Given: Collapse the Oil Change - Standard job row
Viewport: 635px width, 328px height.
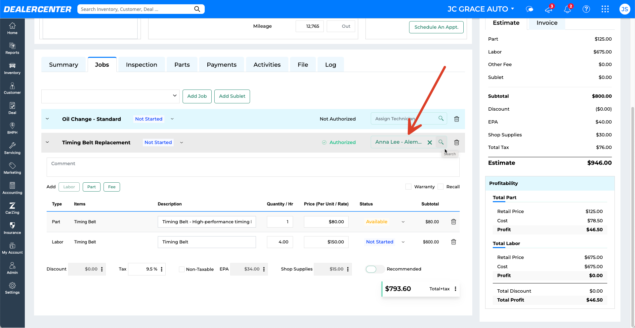Looking at the screenshot, I should click(x=47, y=119).
